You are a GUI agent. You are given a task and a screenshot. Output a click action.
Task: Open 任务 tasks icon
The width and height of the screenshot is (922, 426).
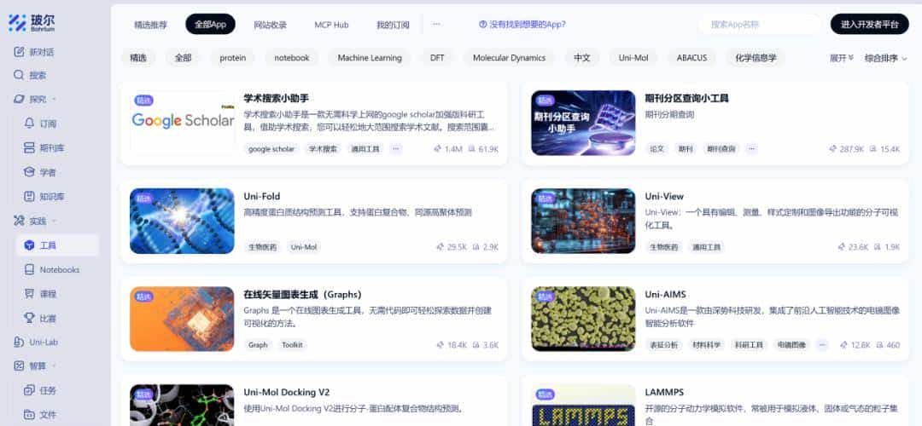click(x=29, y=390)
